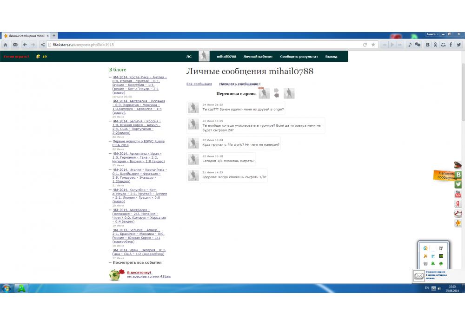This screenshot has height=325, width=465.
Task: Click the YouTube icon in side panel
Action: coord(458,194)
